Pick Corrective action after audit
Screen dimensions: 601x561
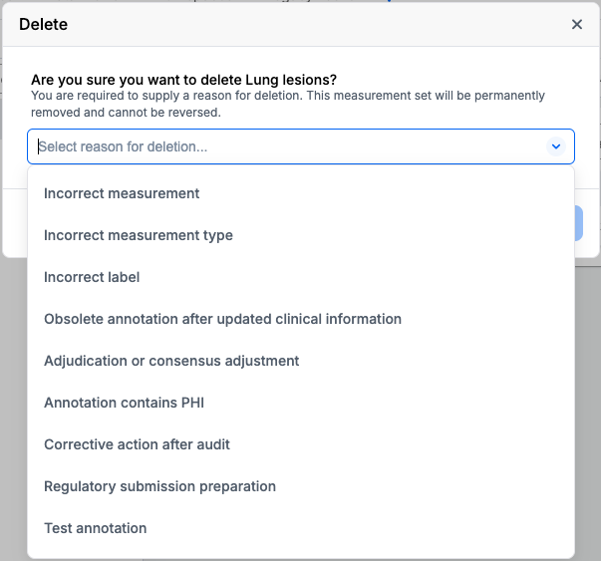pyautogui.click(x=301, y=444)
